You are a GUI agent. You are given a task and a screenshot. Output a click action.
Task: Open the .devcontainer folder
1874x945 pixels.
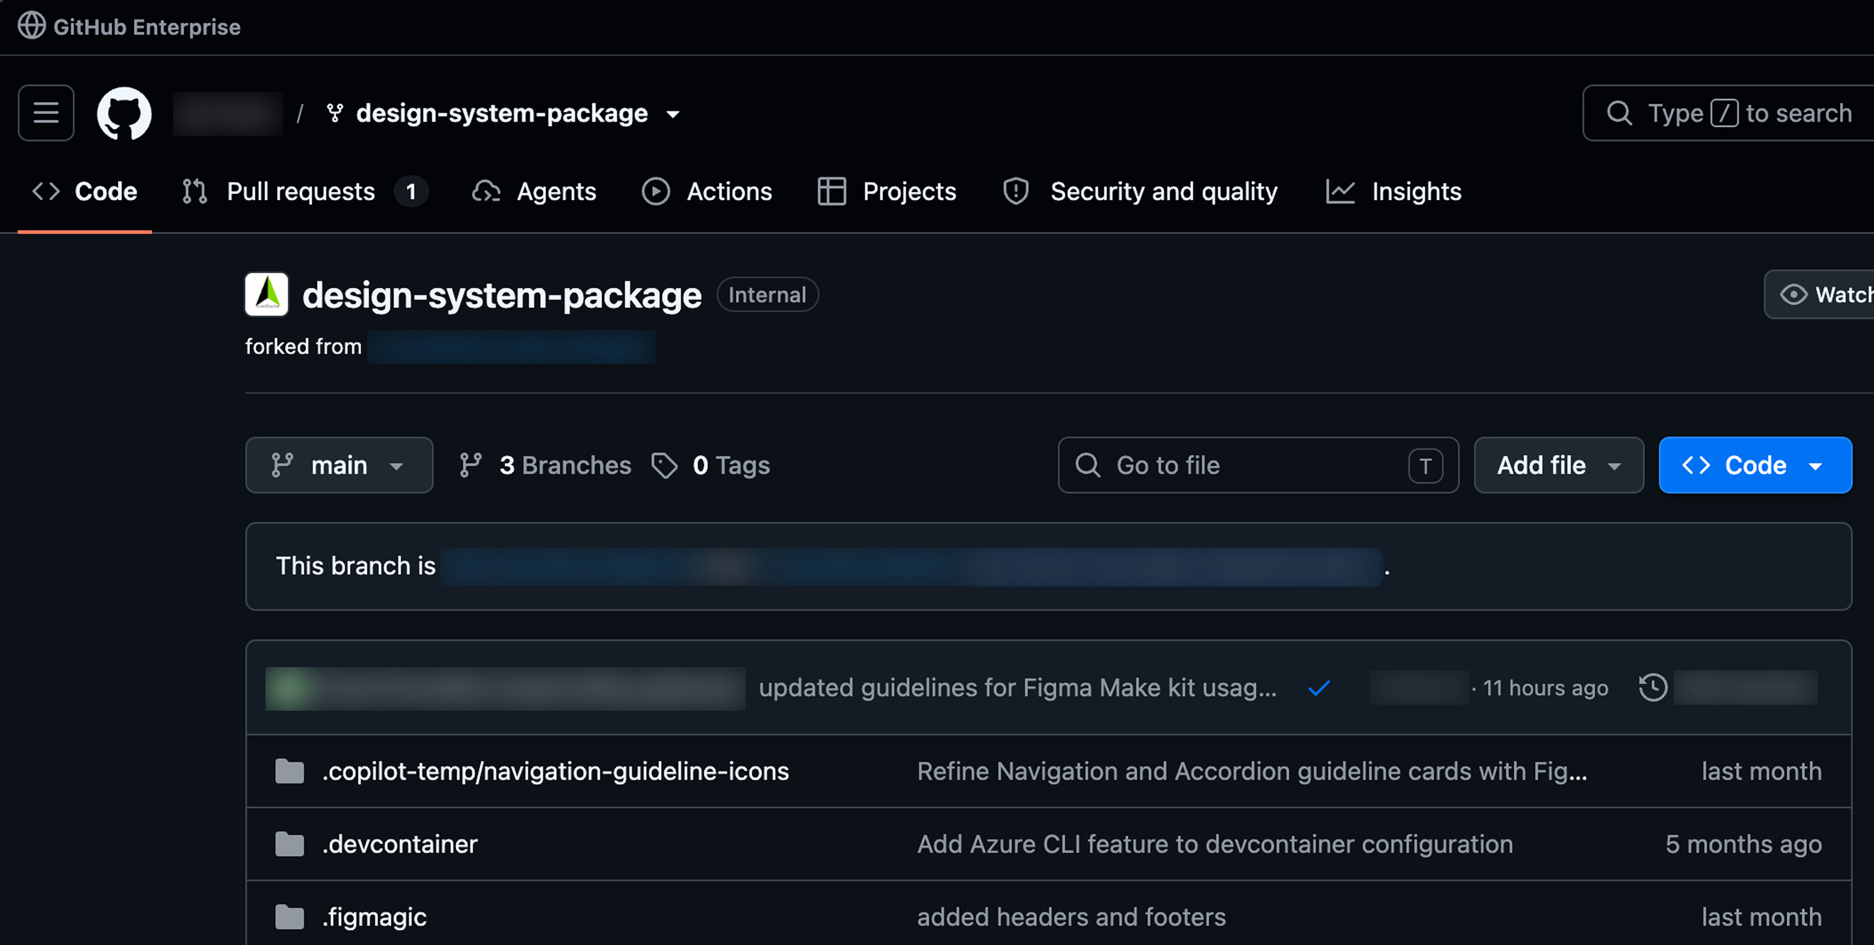400,844
